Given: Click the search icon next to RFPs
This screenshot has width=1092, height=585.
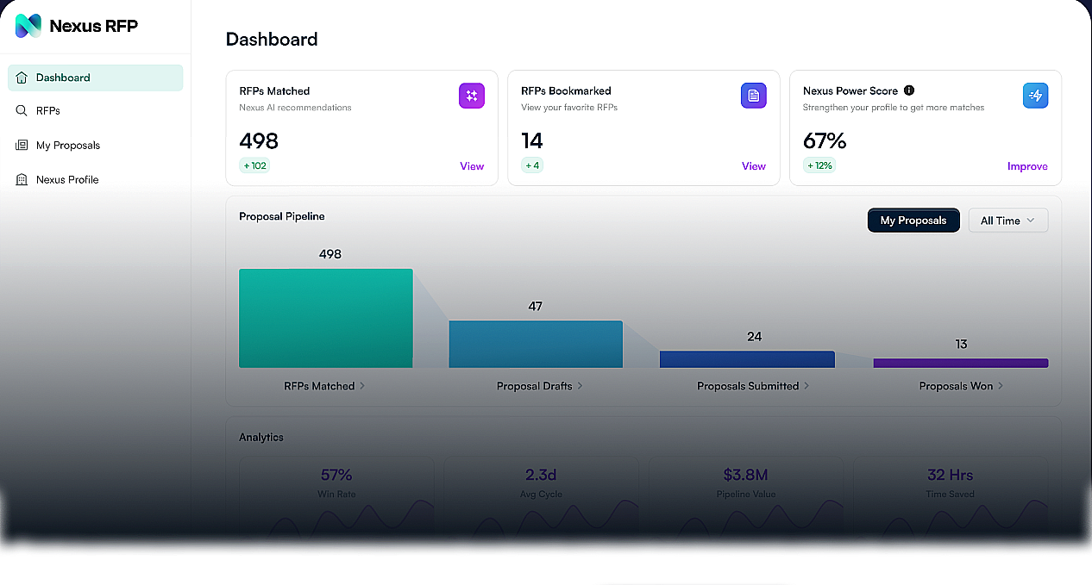Looking at the screenshot, I should (21, 110).
